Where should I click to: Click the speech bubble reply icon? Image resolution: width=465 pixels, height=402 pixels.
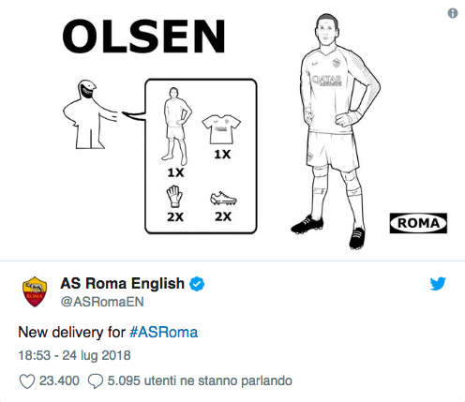point(96,381)
